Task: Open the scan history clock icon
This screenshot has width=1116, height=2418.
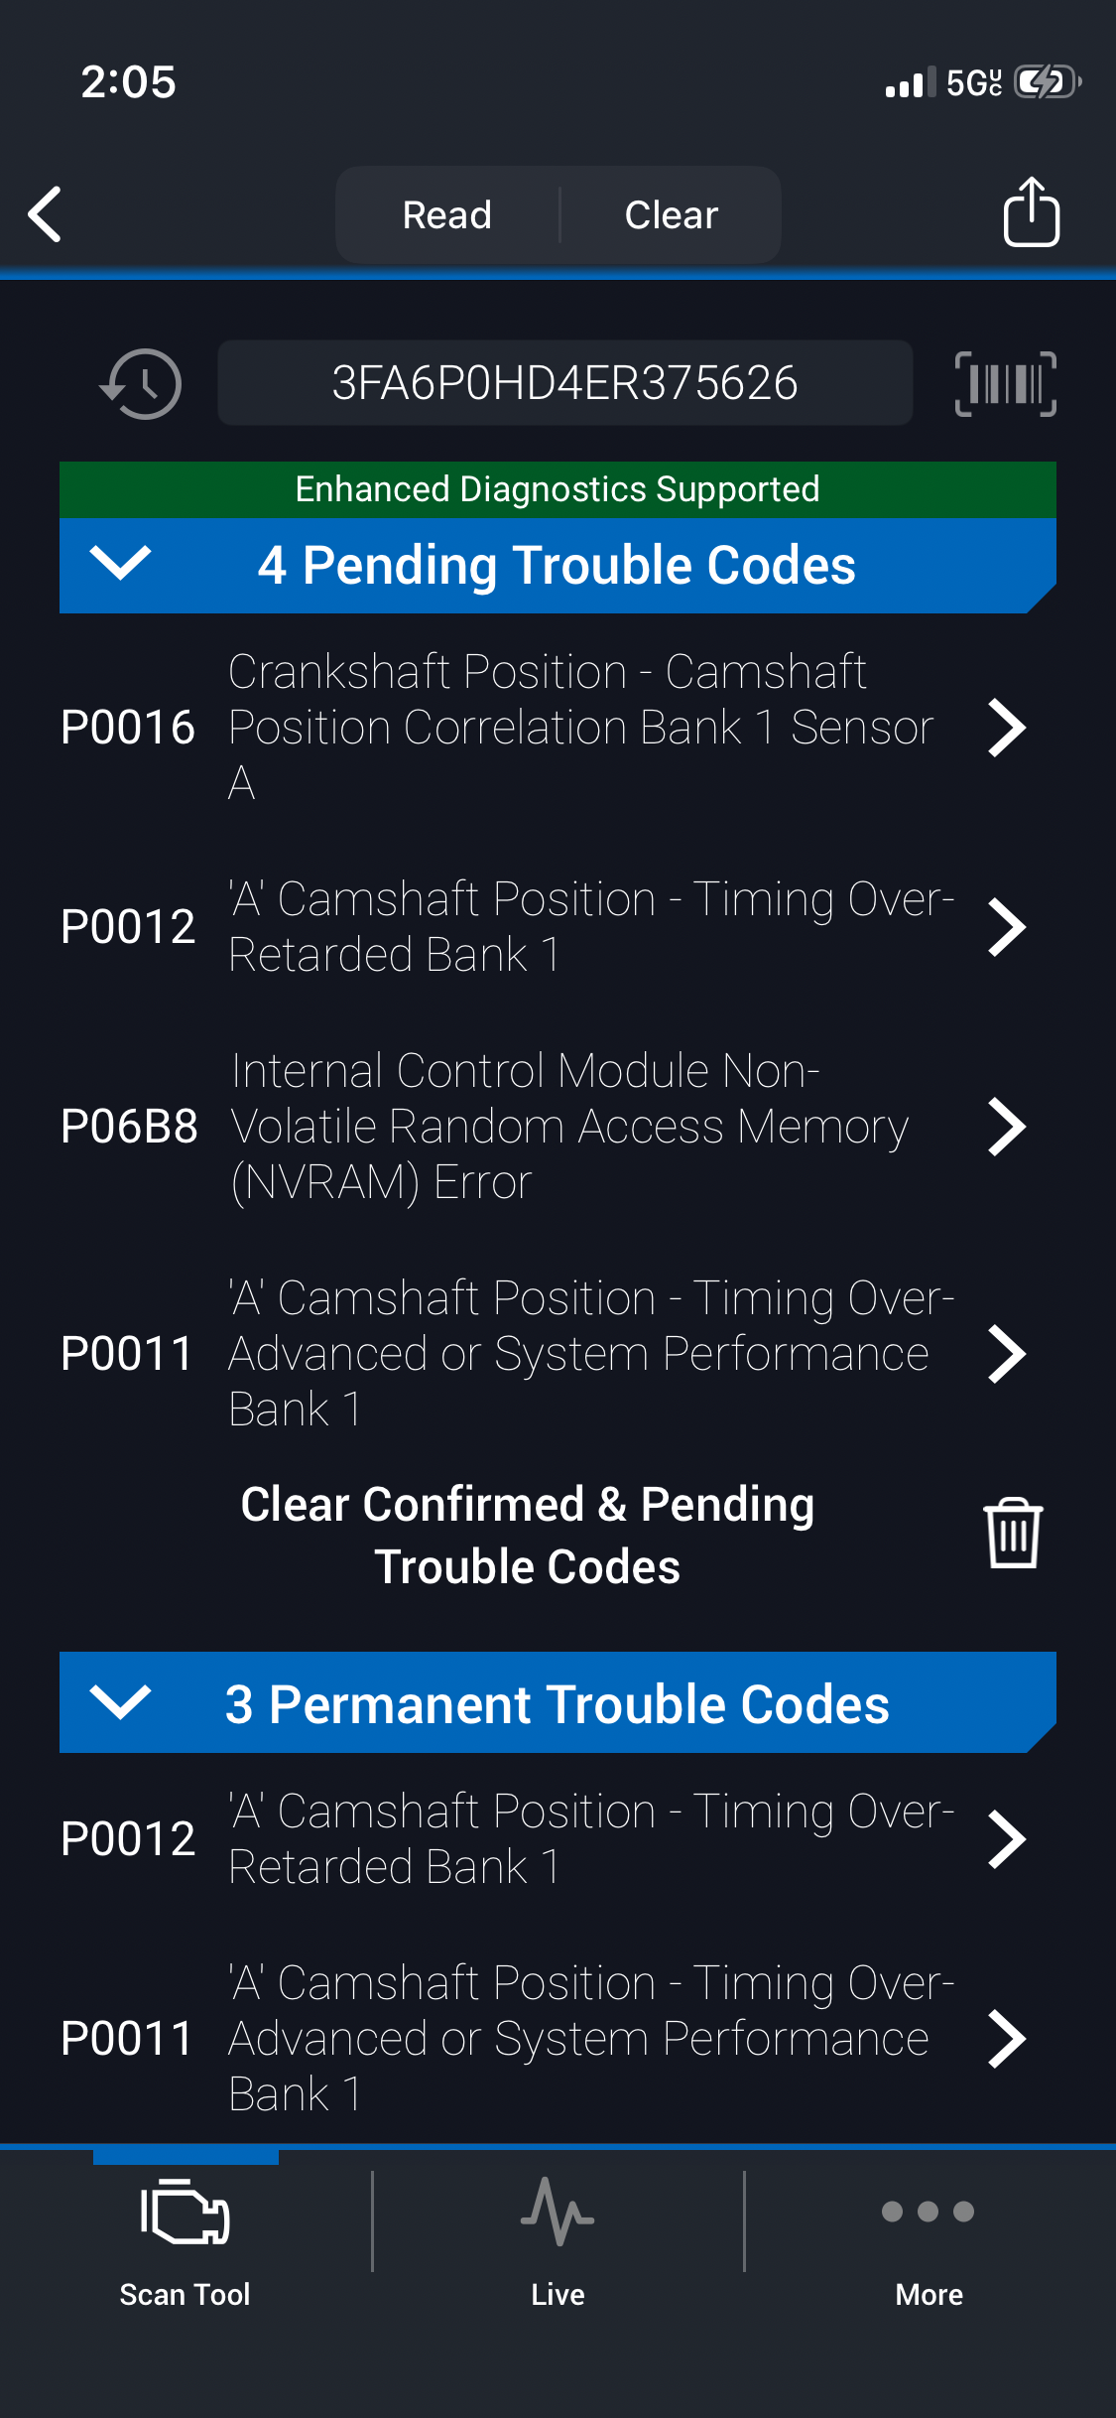Action: click(141, 383)
